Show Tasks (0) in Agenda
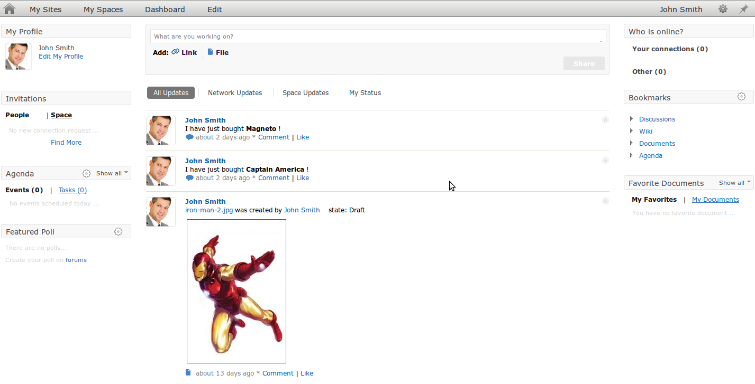This screenshot has width=755, height=384. (72, 190)
